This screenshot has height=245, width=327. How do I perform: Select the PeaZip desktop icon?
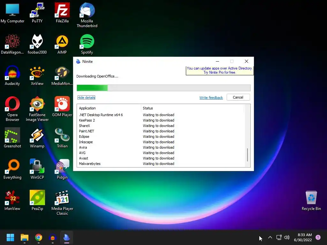37,200
